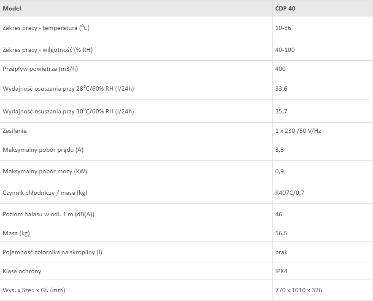Click the 1 x 230 /50 V/Hz value

click(x=298, y=131)
